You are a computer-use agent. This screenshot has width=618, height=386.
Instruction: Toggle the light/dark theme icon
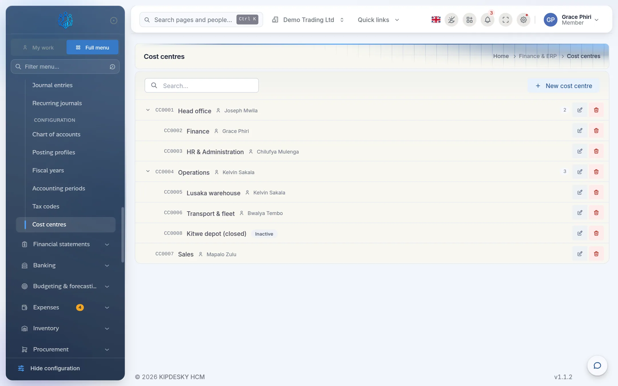[x=451, y=20]
